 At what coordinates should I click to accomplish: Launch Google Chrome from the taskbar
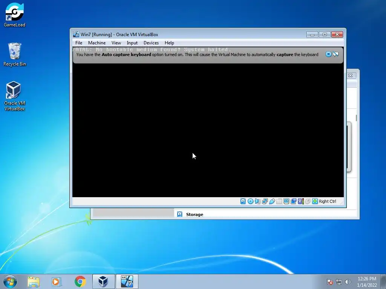[80, 281]
